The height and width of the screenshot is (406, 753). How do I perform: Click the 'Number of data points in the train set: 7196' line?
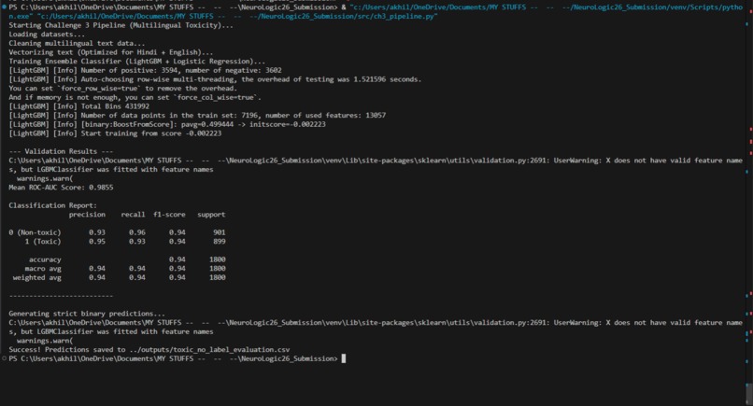[x=197, y=115]
